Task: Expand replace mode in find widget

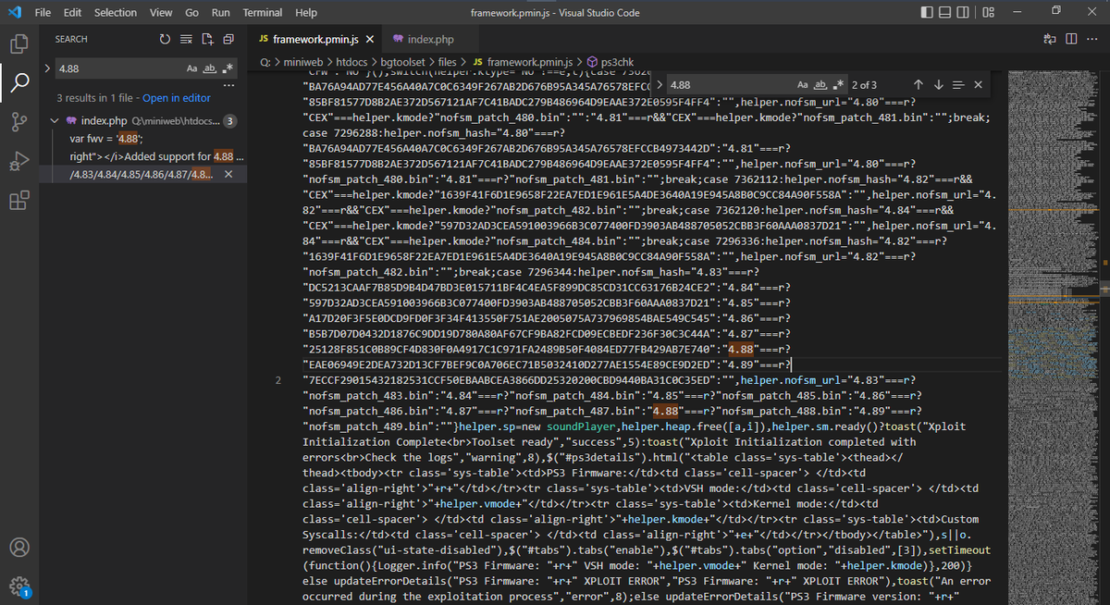Action: pos(660,85)
